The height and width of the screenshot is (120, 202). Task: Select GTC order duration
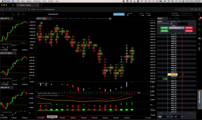tap(164, 117)
